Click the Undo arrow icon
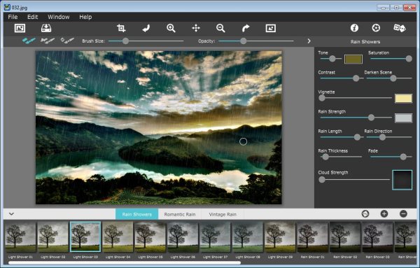The height and width of the screenshot is (268, 420). (x=146, y=28)
